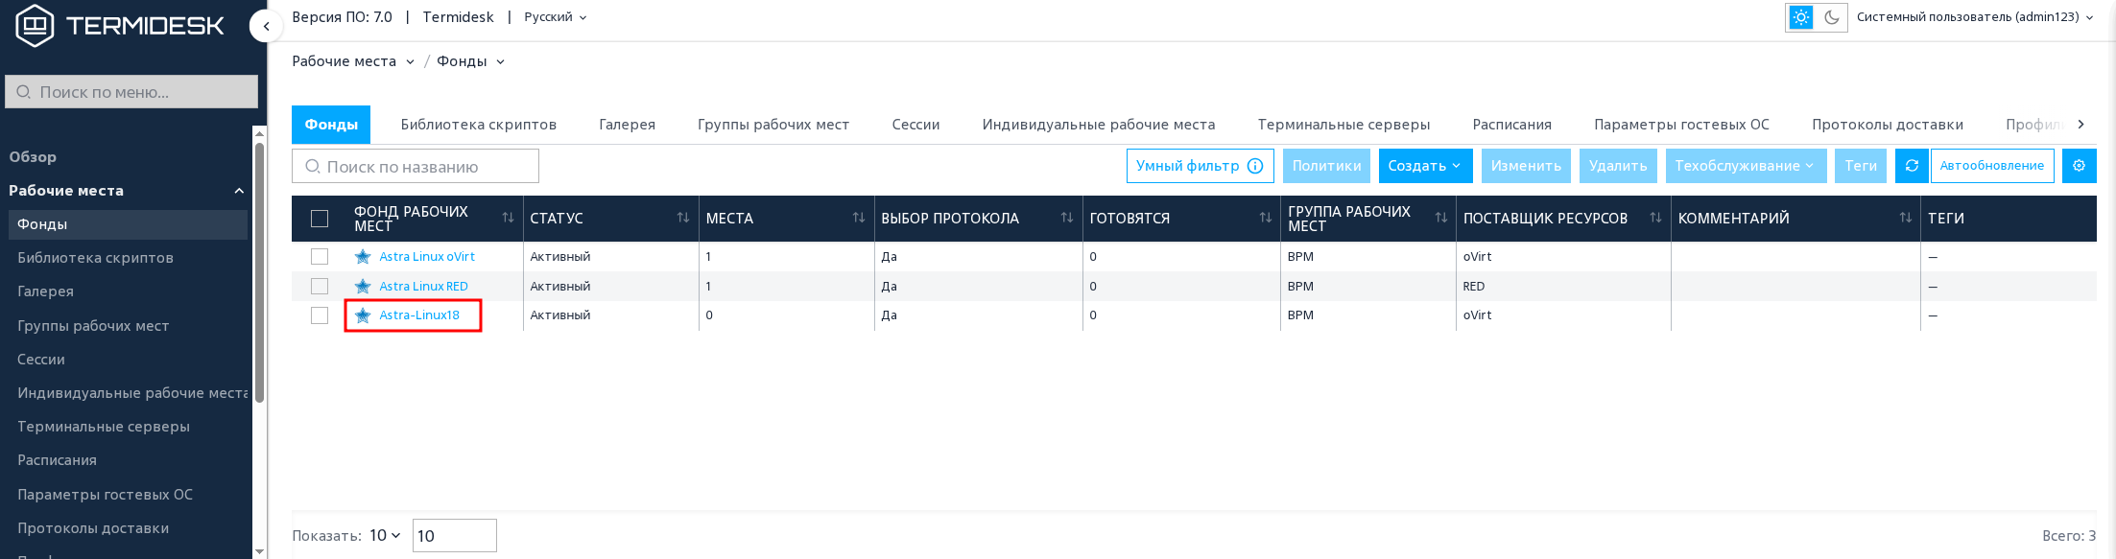2116x559 pixels.
Task: Click the Автообновление button
Action: [x=1992, y=166]
